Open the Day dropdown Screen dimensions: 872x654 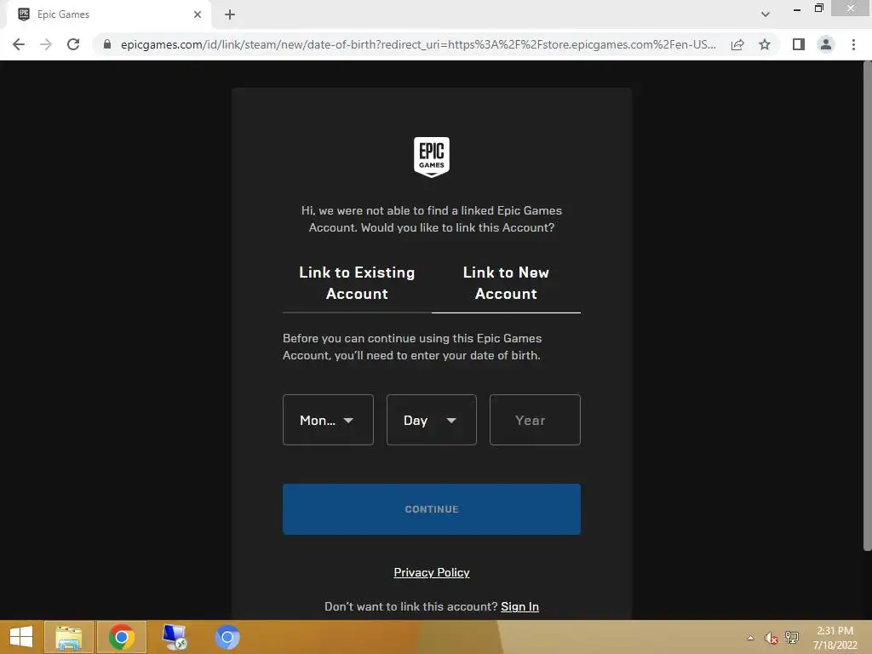click(432, 420)
